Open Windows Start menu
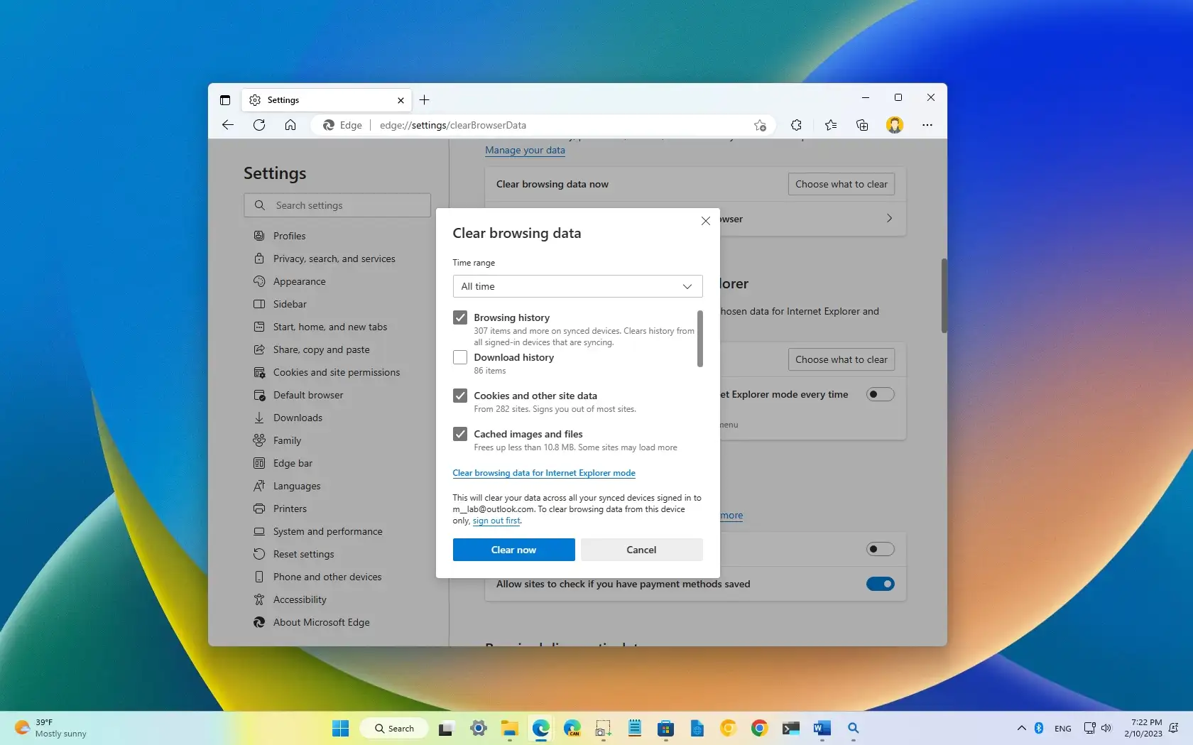 tap(341, 728)
